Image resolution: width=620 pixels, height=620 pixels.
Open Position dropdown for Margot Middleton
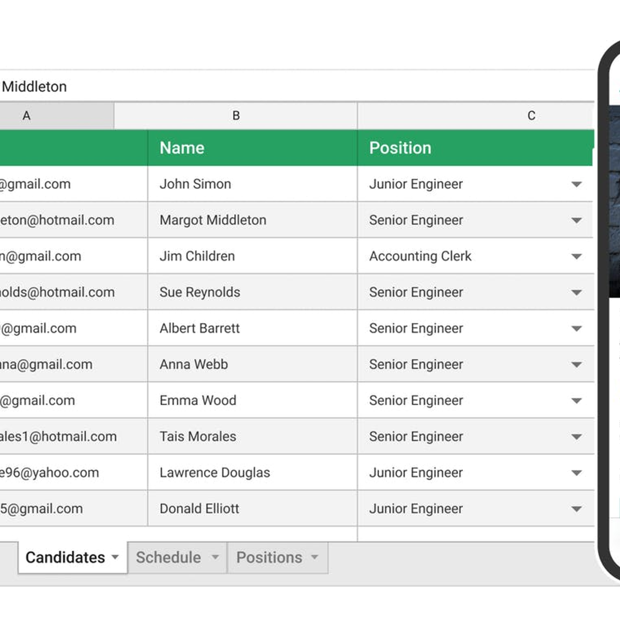pos(577,220)
